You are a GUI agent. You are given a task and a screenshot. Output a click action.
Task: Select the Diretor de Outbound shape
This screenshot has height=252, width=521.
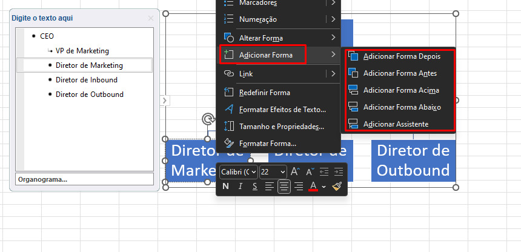click(x=413, y=161)
